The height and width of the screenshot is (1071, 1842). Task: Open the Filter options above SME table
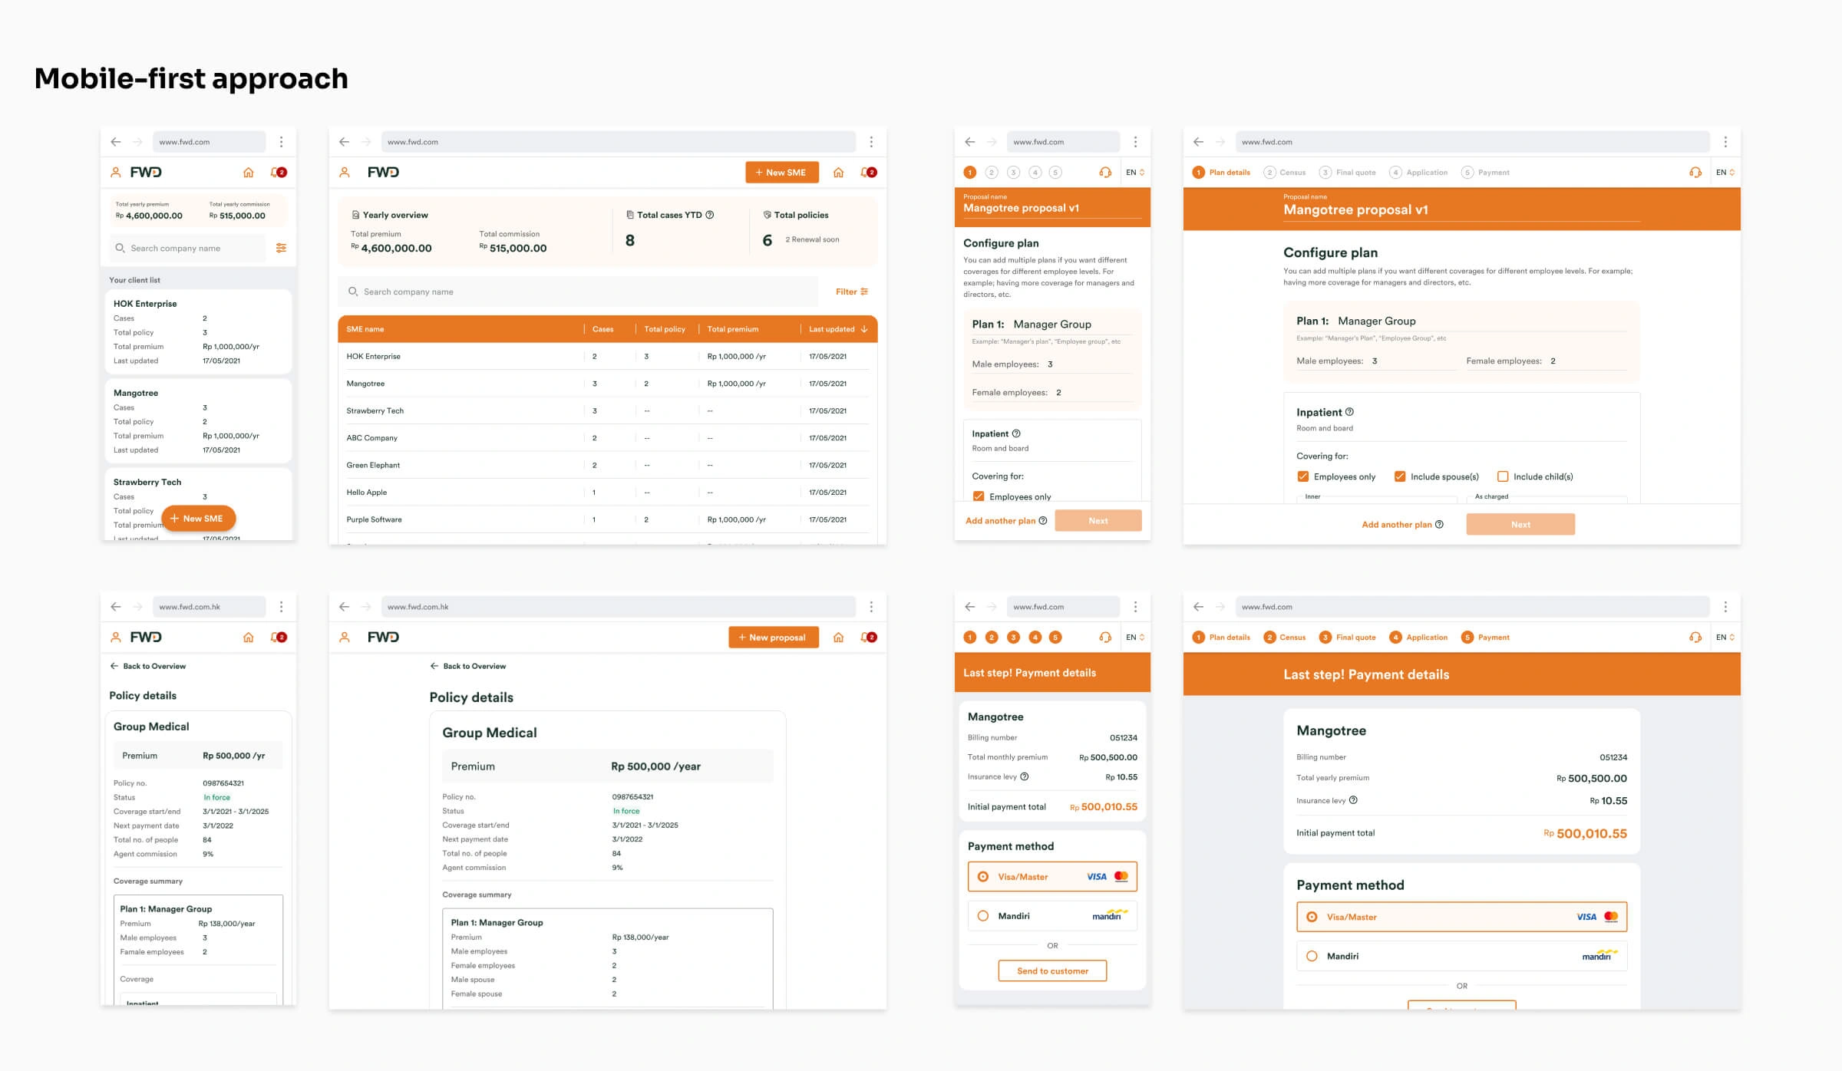(x=851, y=292)
